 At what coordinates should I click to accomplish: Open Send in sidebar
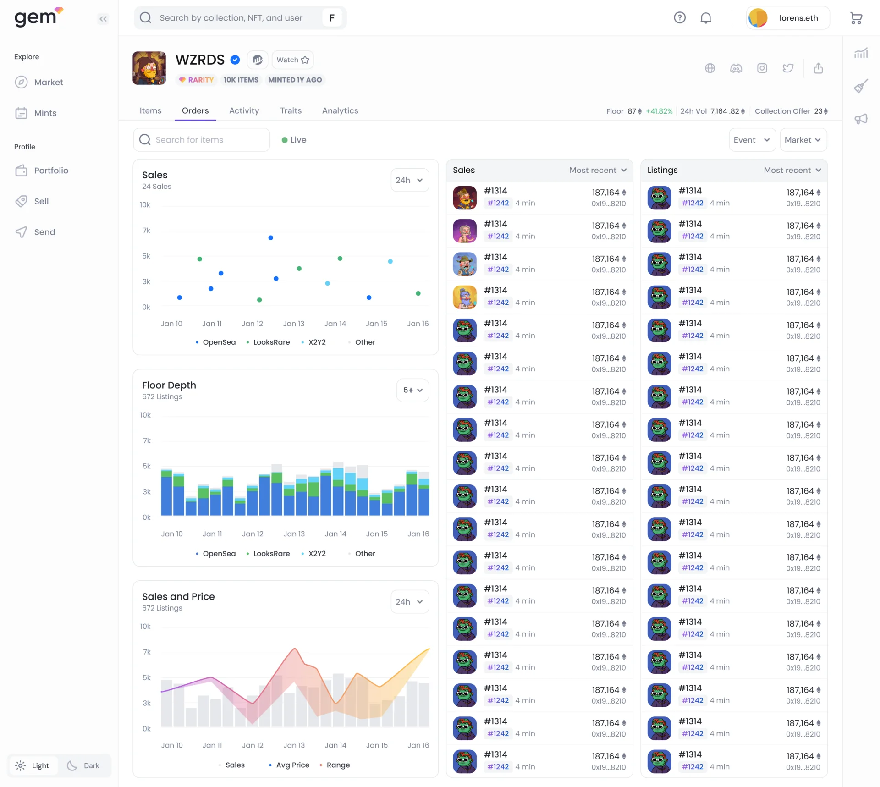(35, 232)
